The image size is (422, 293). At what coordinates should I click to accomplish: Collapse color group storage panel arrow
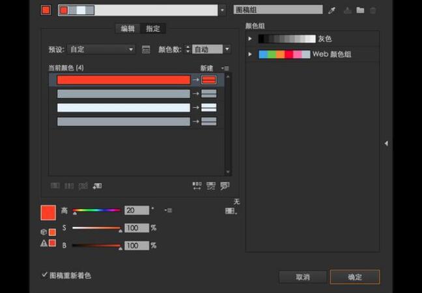tap(386, 144)
